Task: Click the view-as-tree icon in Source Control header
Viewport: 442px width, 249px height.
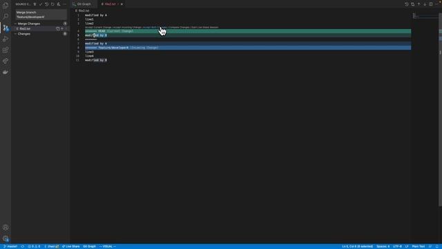Action: click(x=35, y=4)
